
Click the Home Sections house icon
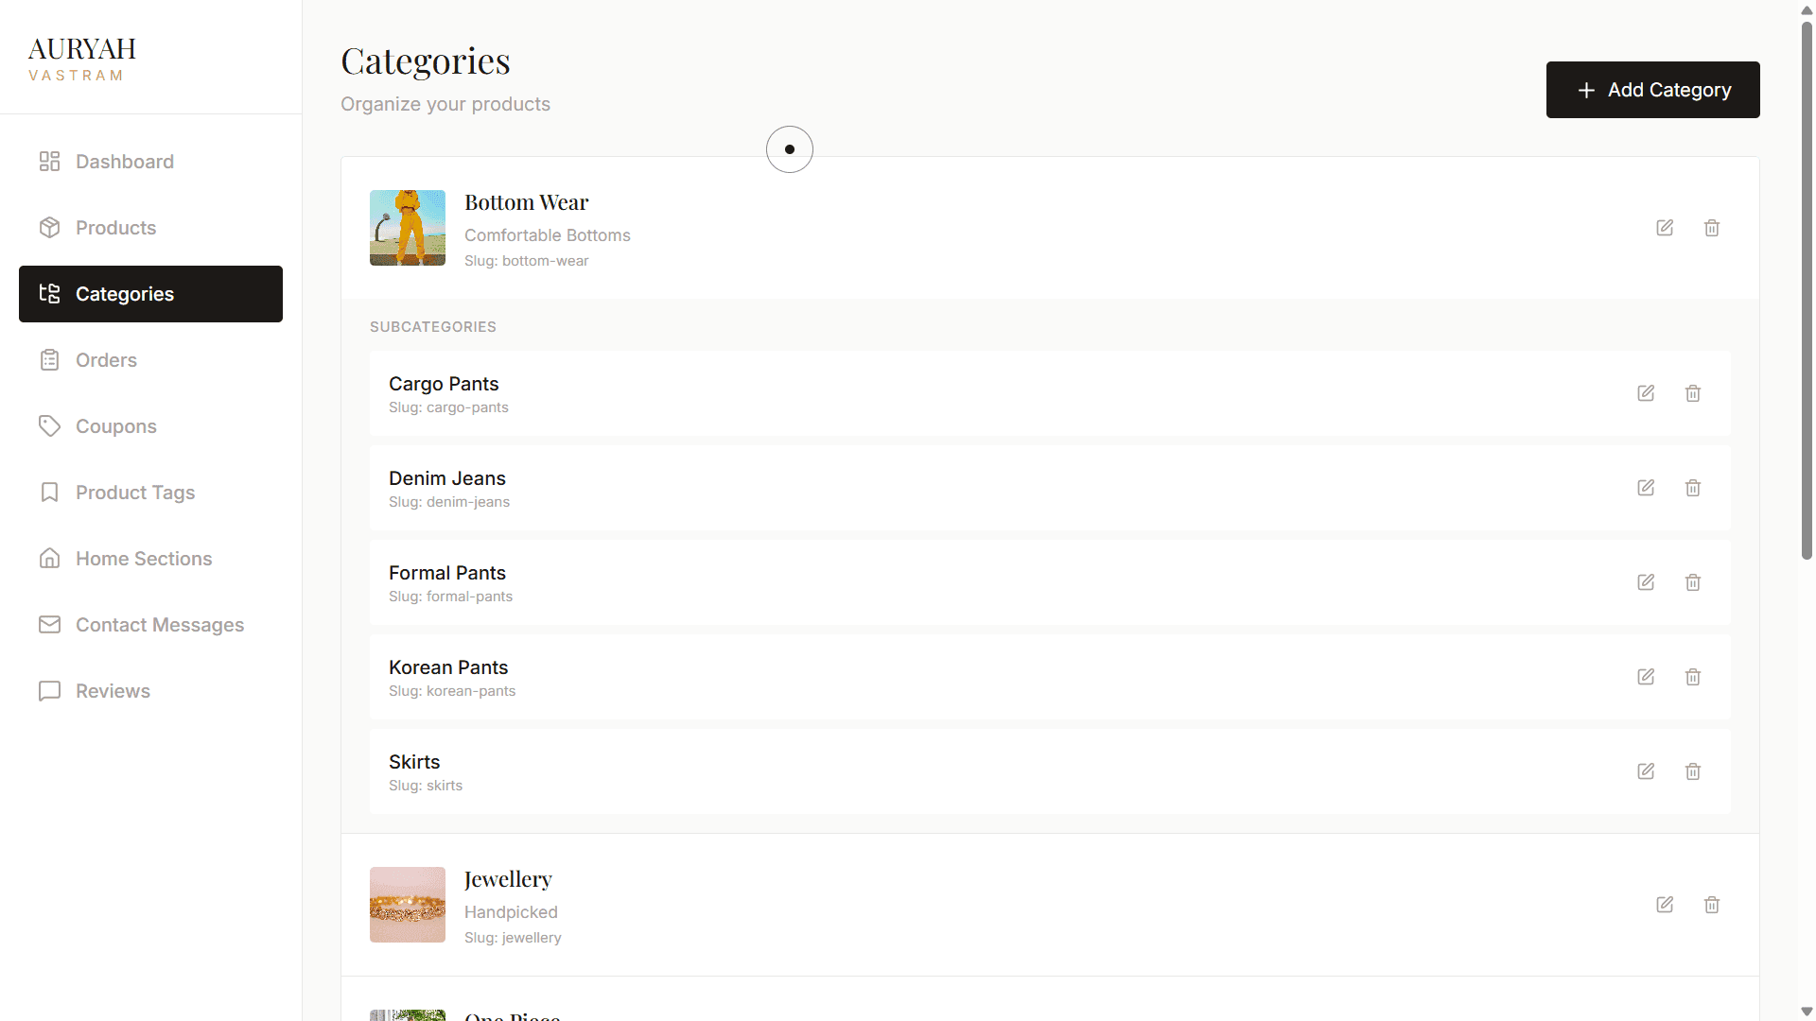pyautogui.click(x=49, y=559)
